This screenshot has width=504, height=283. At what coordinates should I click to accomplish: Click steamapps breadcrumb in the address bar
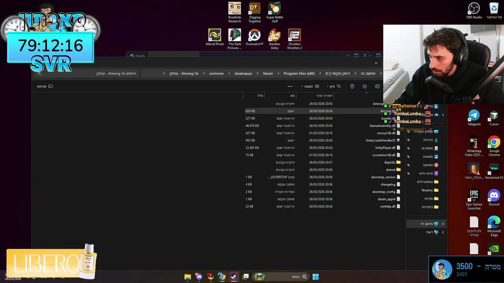(243, 74)
